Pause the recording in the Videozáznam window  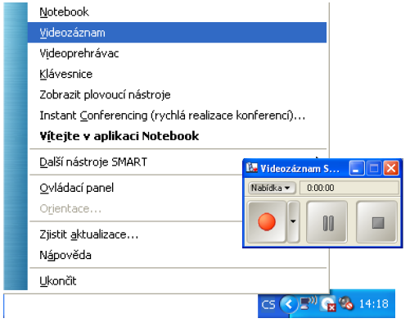(x=327, y=221)
